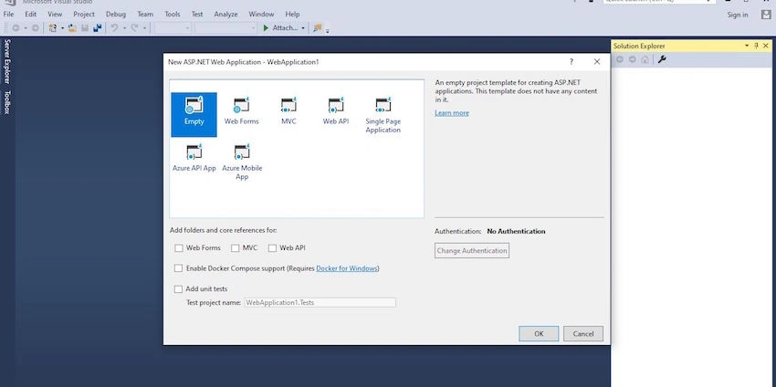Open the toolbar options overflow arrow
The width and height of the screenshot is (776, 387).
pos(327,31)
